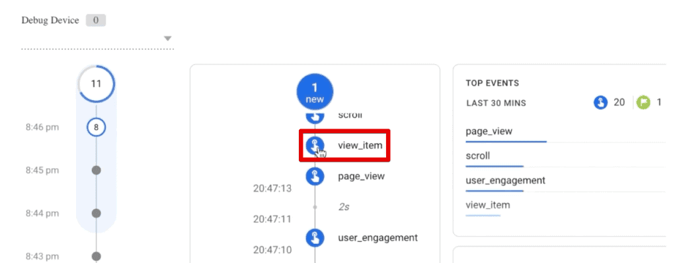Viewport: 677px width, 263px height.
Task: Click the Debug Device label
Action: tap(50, 20)
